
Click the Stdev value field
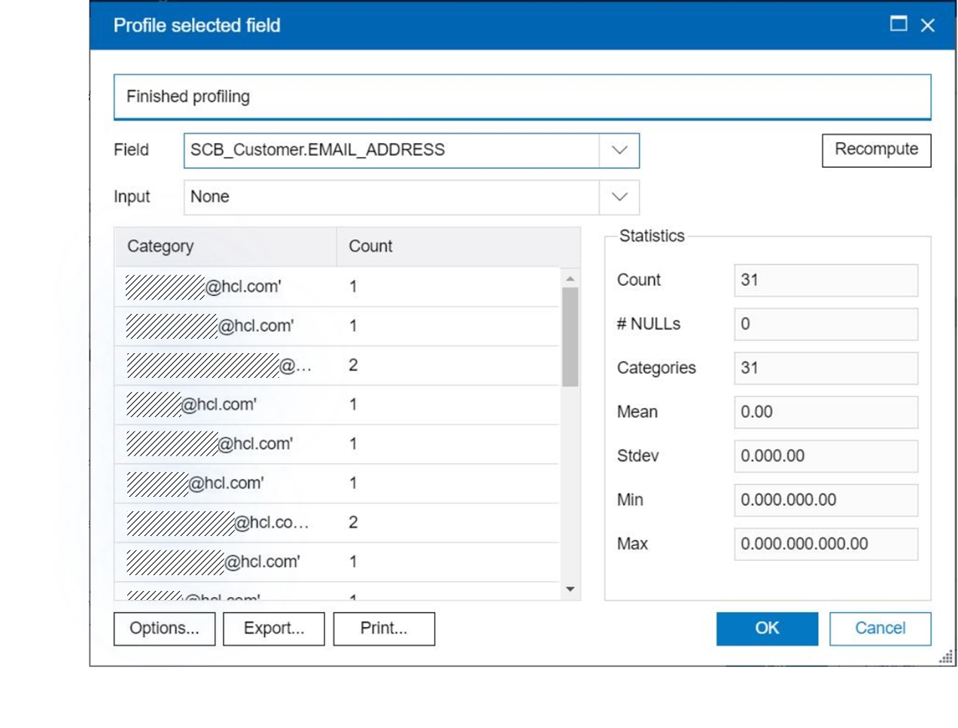point(826,456)
